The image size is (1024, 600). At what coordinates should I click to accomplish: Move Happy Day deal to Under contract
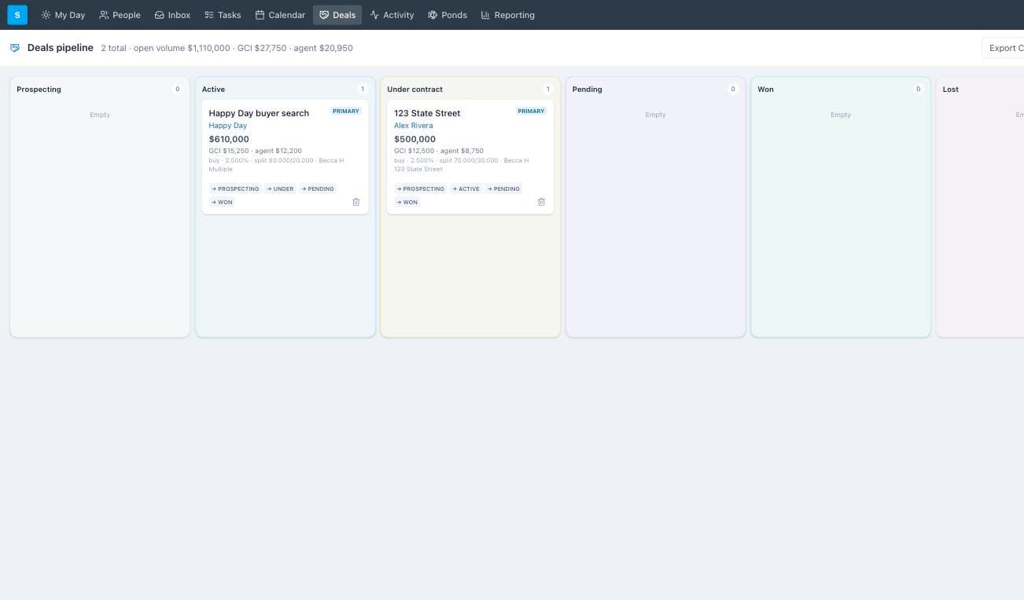(x=280, y=188)
